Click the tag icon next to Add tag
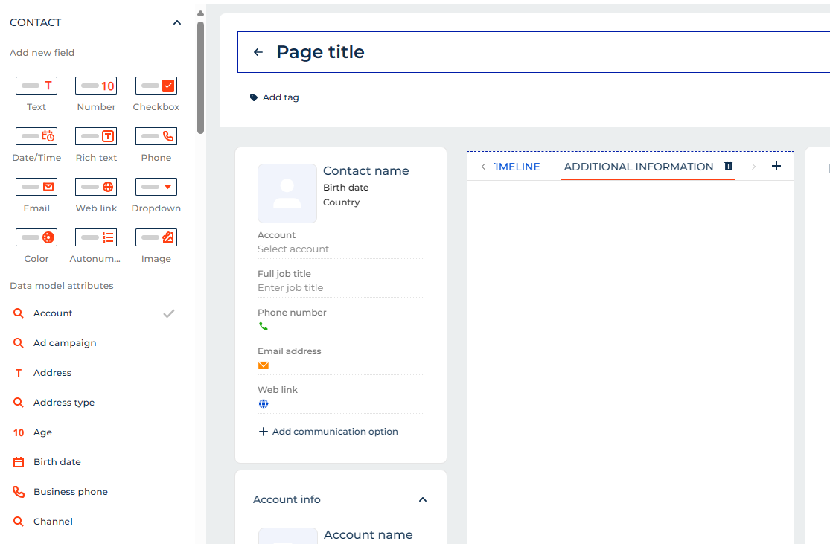 [254, 97]
